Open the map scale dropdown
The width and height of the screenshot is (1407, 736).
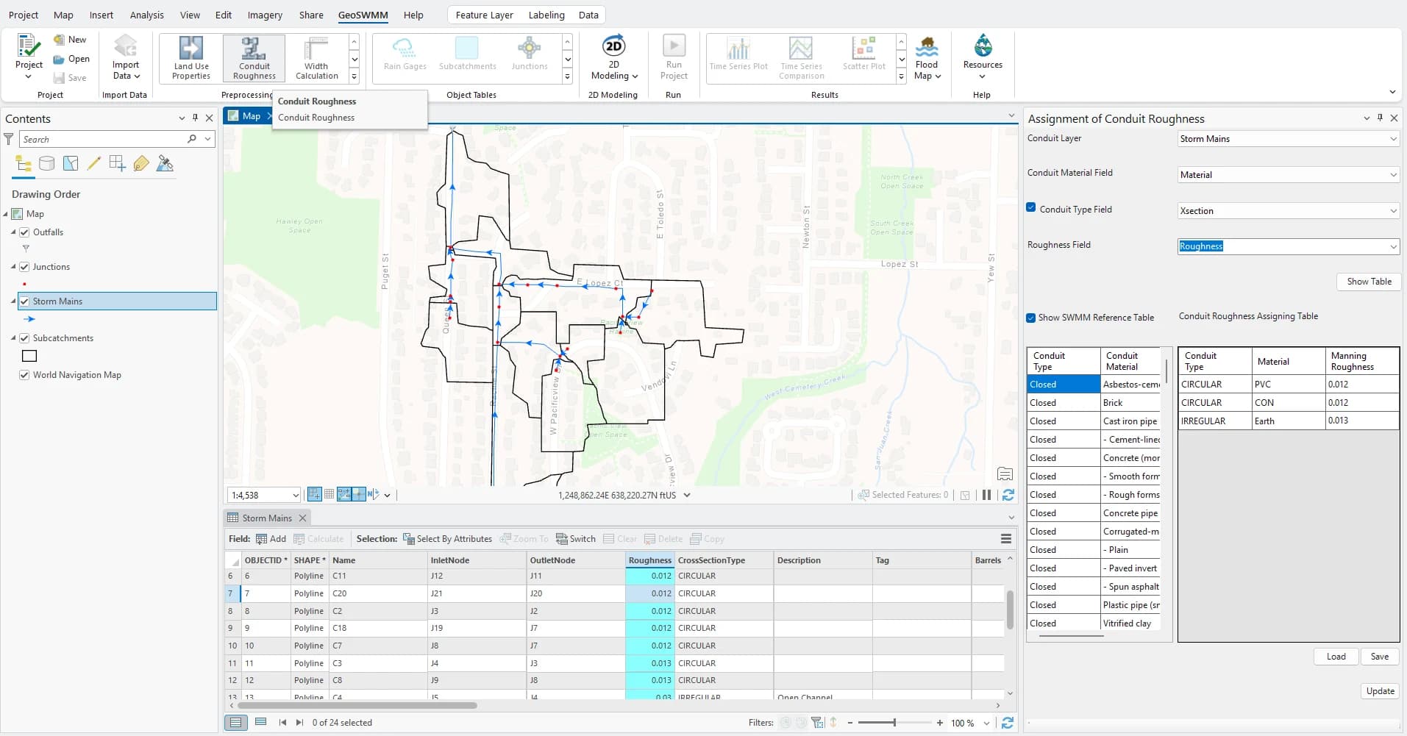[x=296, y=496]
